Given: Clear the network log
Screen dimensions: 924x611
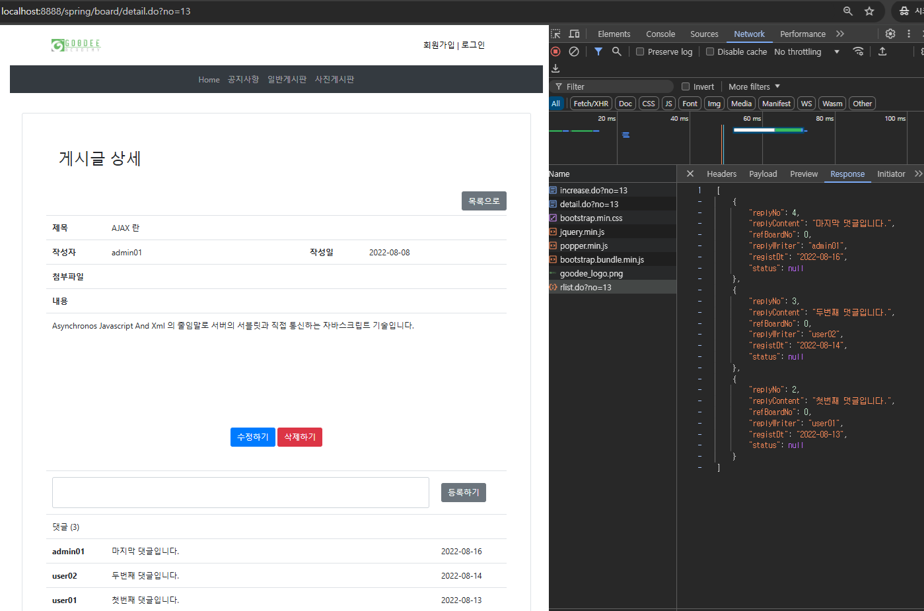Looking at the screenshot, I should click(574, 51).
